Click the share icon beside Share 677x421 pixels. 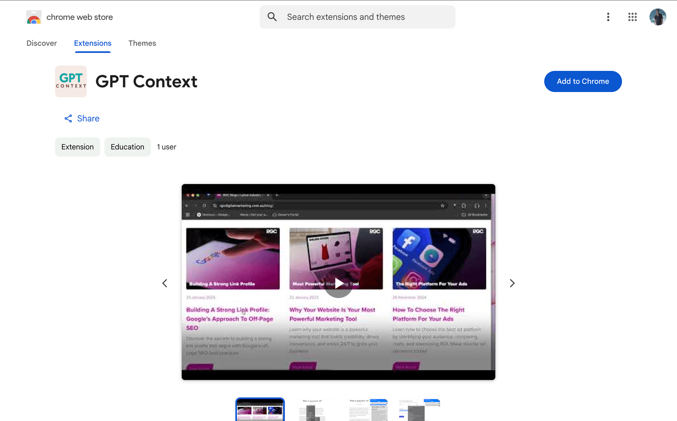[x=68, y=118]
